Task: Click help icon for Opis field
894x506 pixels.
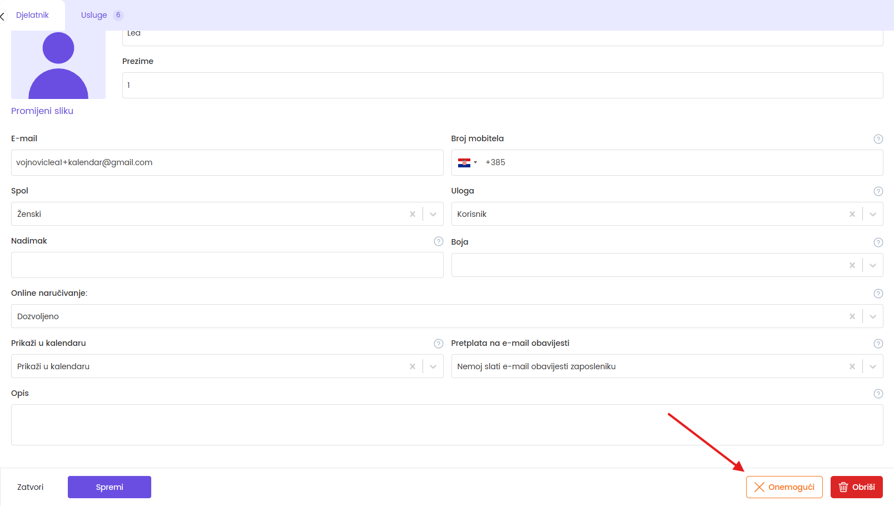Action: [x=878, y=394]
